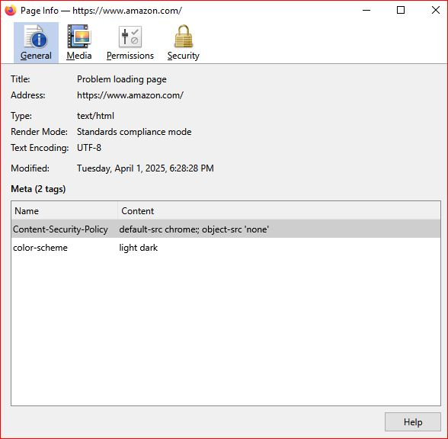Open the Security padlock icon
448x439 pixels.
183,36
